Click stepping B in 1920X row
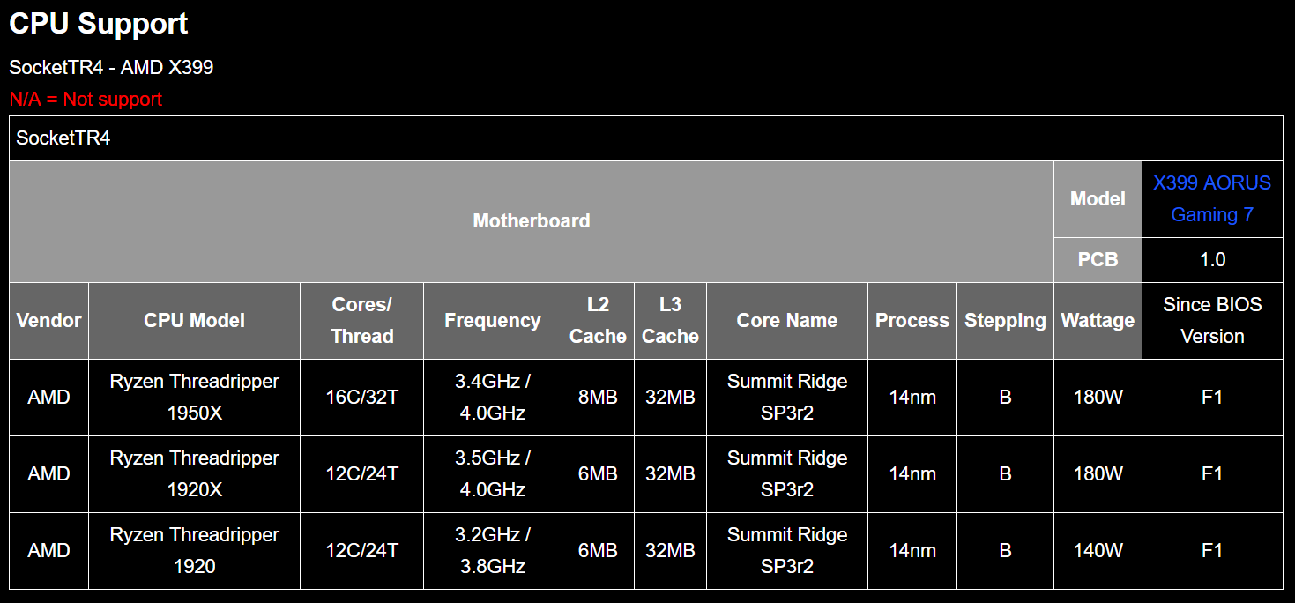1295x603 pixels. tap(1005, 474)
